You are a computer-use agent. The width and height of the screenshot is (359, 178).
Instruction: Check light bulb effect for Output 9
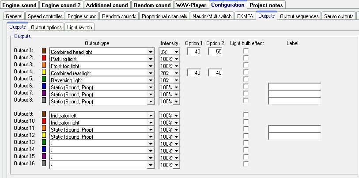click(246, 115)
